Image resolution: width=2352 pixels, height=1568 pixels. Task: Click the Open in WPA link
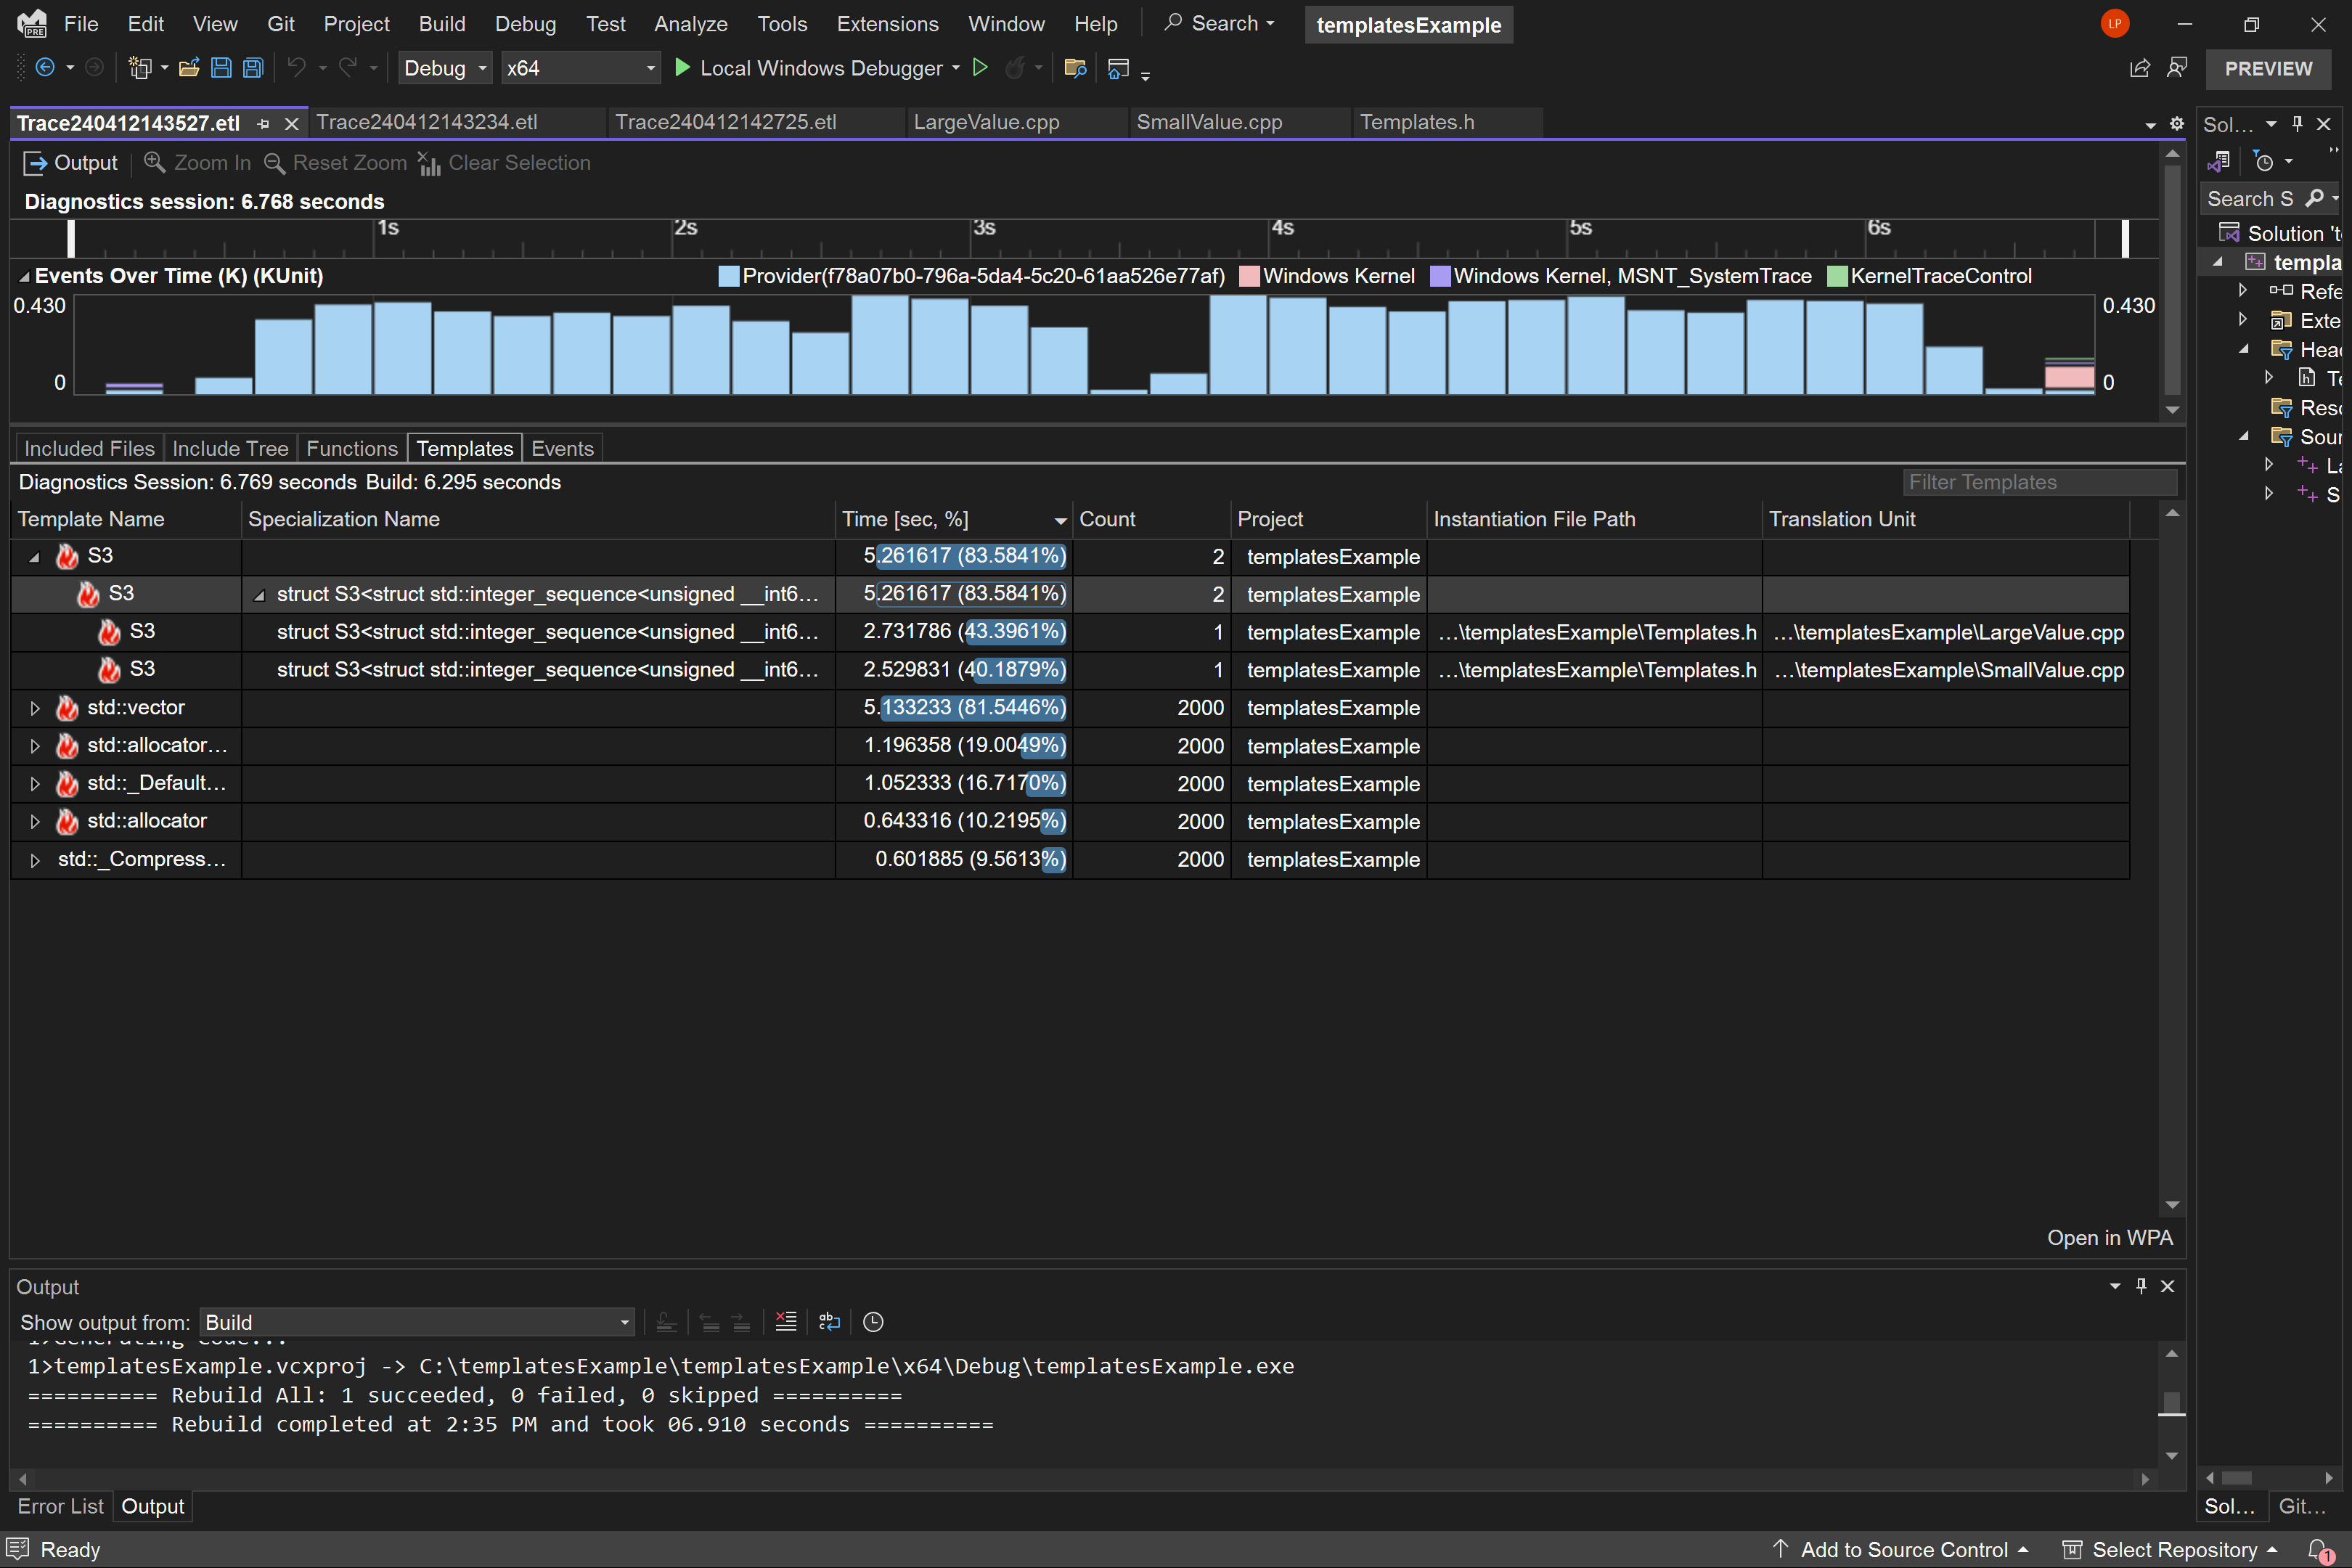tap(2109, 1238)
